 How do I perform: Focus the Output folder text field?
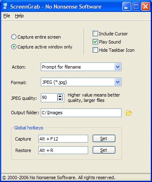click(x=81, y=113)
